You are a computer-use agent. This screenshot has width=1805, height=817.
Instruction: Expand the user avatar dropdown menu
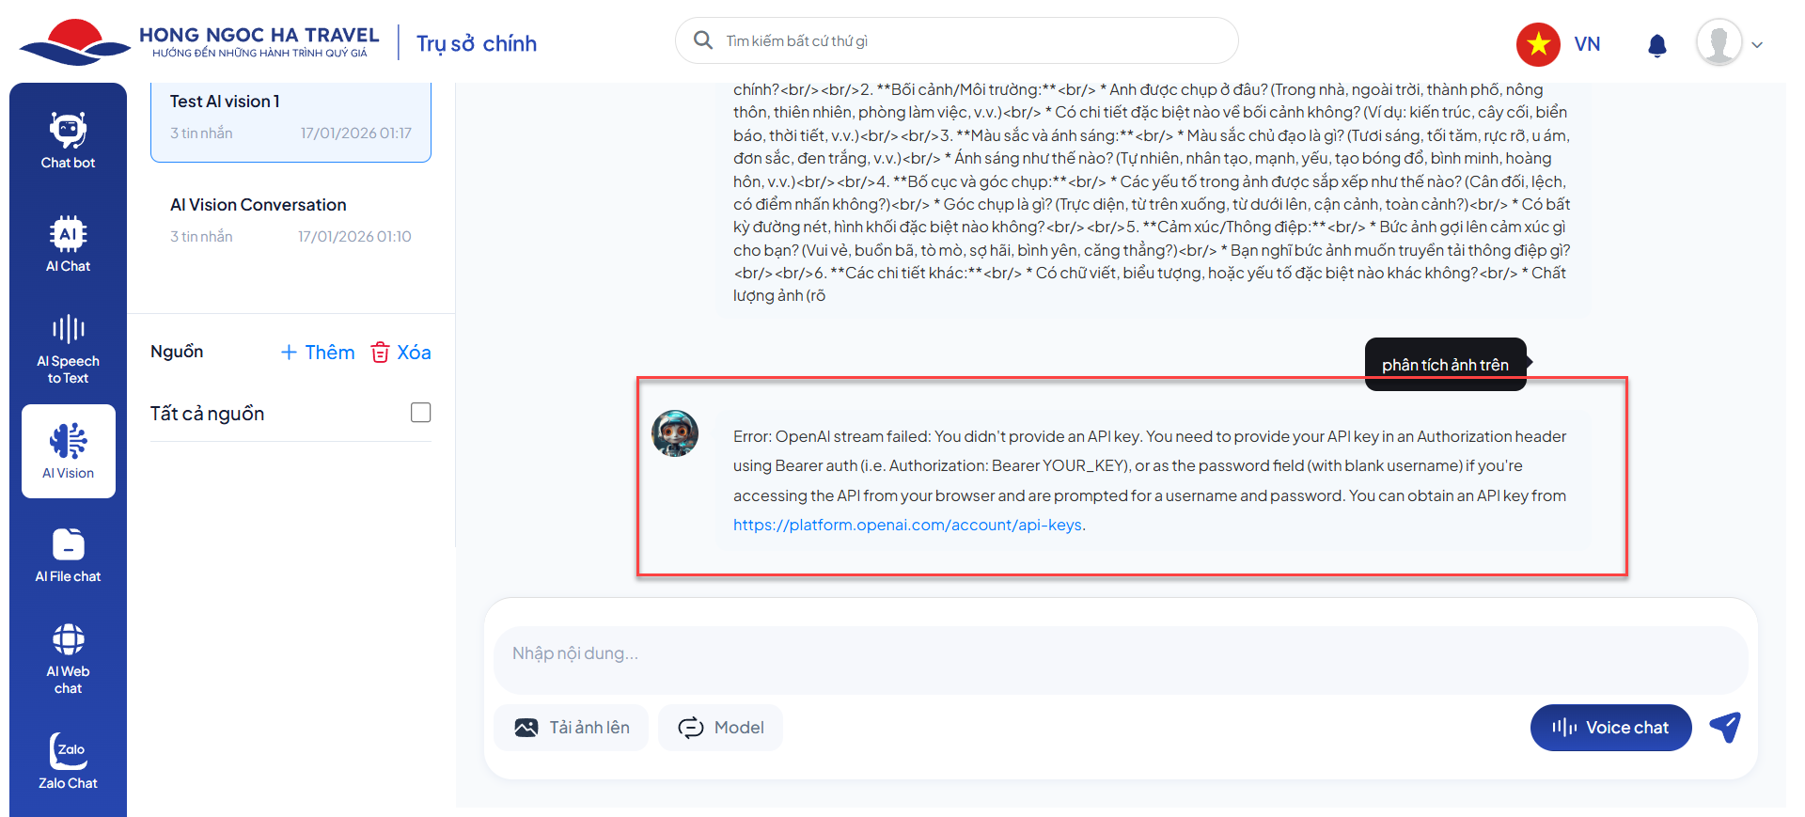click(x=1729, y=44)
